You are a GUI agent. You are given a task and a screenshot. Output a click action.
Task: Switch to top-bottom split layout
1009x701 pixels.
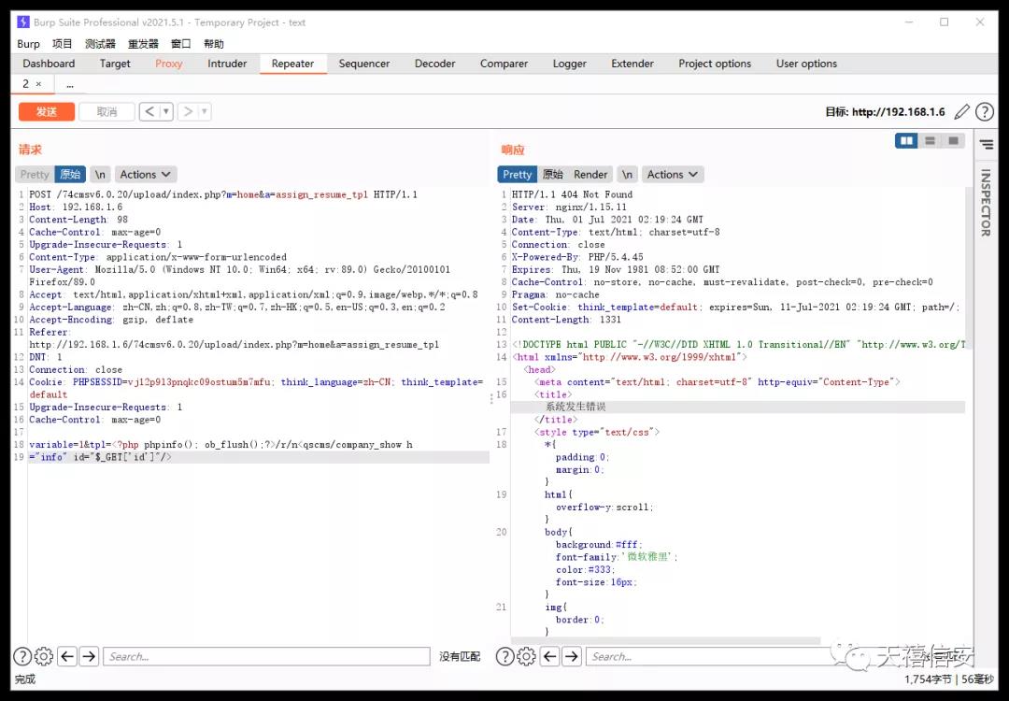930,140
